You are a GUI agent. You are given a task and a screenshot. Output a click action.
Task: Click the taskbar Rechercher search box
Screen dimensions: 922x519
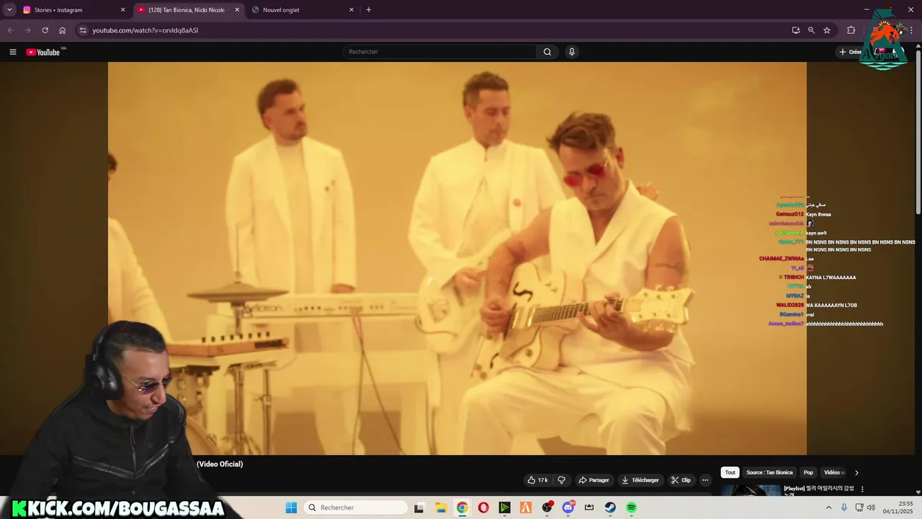pos(356,507)
